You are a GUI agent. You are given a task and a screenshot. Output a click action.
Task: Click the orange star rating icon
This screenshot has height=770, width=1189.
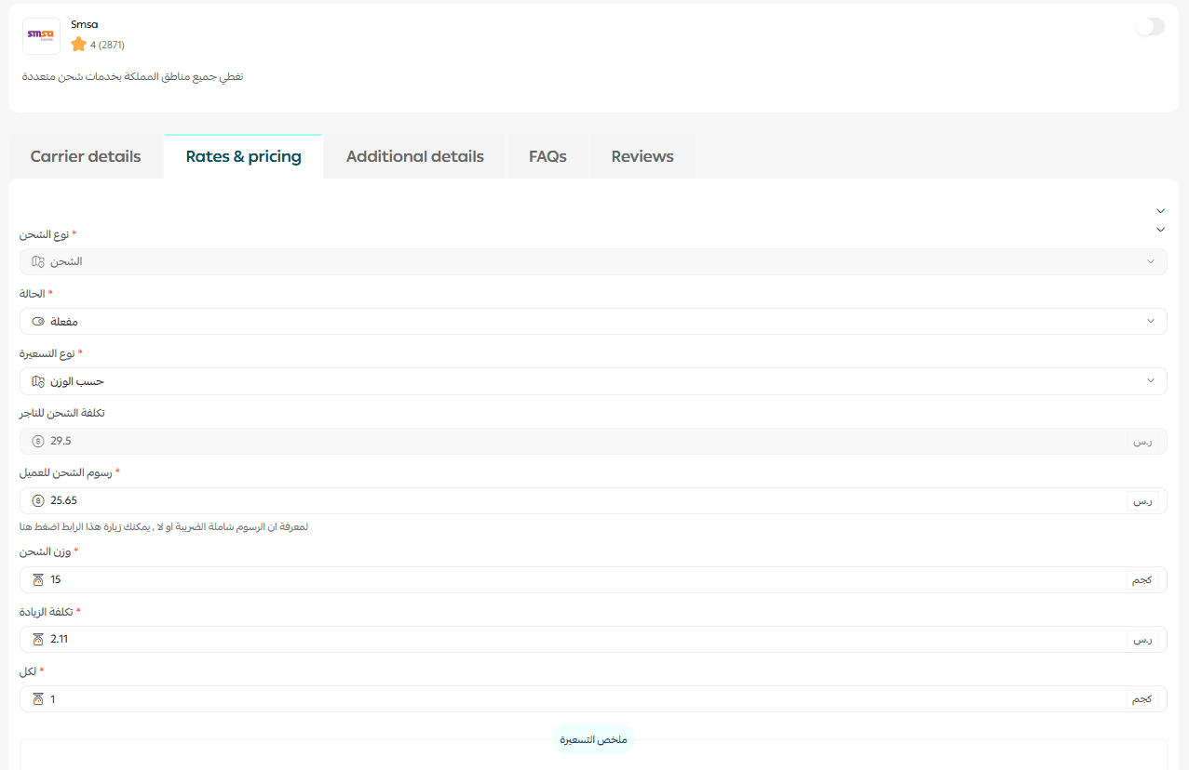(x=78, y=45)
